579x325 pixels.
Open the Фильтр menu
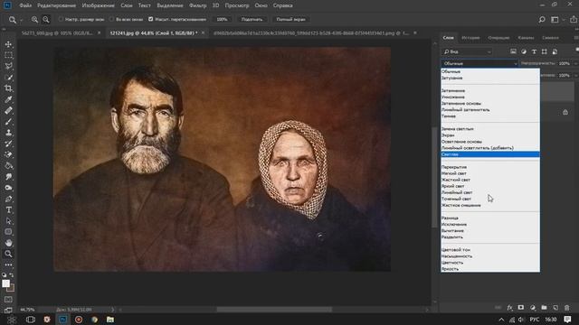197,5
